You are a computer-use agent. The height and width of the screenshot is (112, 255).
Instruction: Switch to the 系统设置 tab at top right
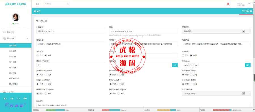coord(246,11)
